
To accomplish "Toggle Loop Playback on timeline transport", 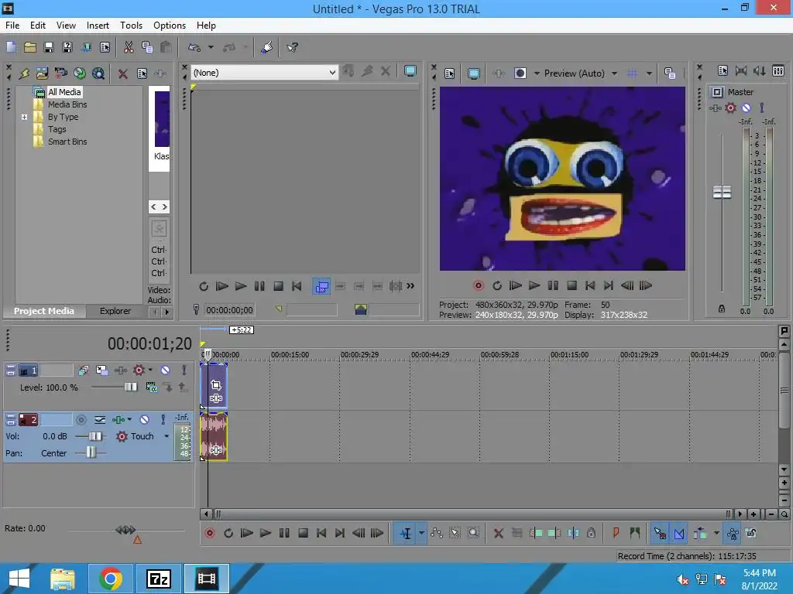I will (x=228, y=534).
